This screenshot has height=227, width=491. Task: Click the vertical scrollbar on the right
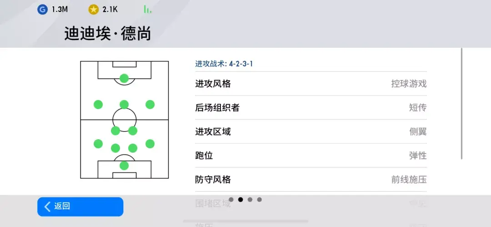point(462,104)
